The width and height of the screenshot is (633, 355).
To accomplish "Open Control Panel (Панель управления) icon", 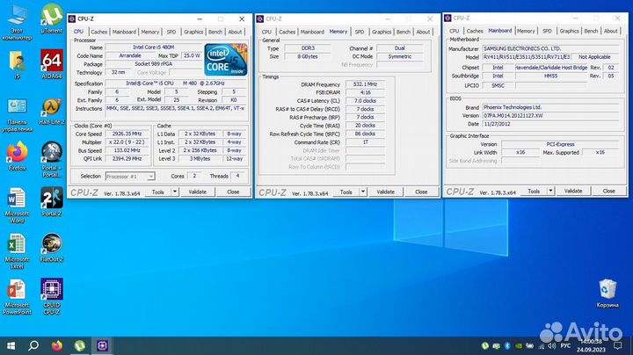I will (x=17, y=114).
